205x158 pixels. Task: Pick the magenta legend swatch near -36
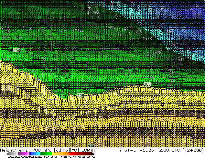point(26,153)
